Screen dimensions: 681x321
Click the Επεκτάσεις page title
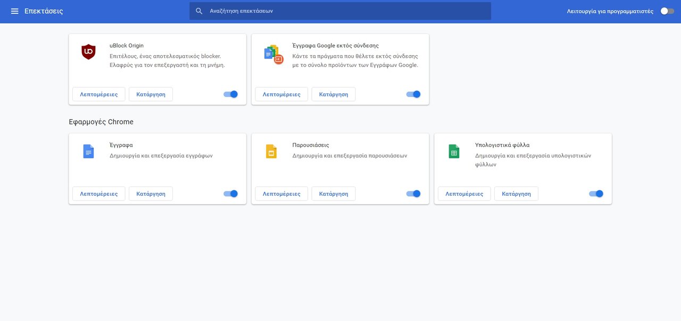44,11
